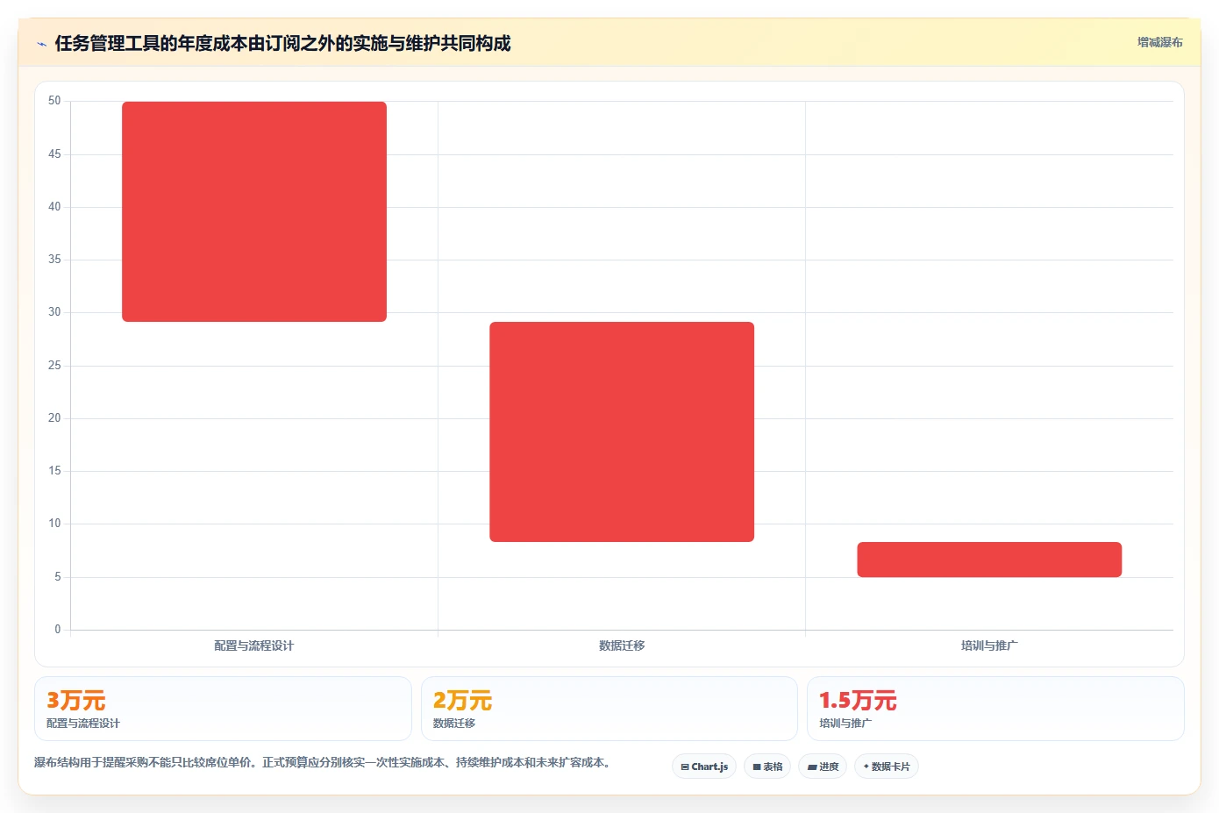Click the 配置与流程设计 x-axis label
Viewport: 1219px width, 813px height.
click(x=254, y=645)
